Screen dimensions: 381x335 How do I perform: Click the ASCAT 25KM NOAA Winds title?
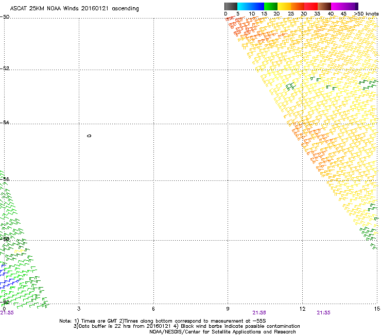click(x=74, y=9)
